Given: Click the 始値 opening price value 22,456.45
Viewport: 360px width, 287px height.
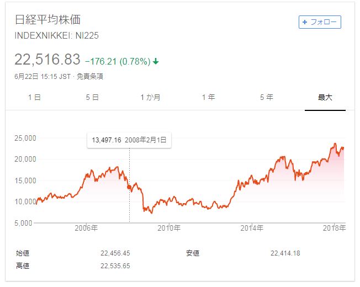Looking at the screenshot, I should (115, 253).
